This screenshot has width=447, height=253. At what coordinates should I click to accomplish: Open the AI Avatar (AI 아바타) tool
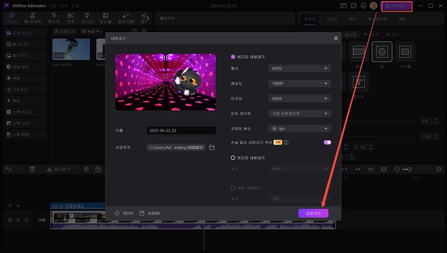click(x=33, y=18)
